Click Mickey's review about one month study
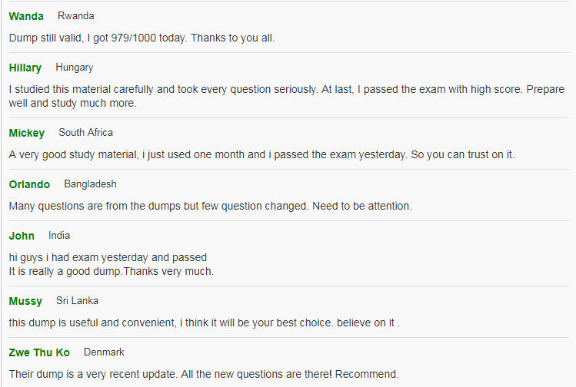The width and height of the screenshot is (576, 387). pyautogui.click(x=261, y=154)
